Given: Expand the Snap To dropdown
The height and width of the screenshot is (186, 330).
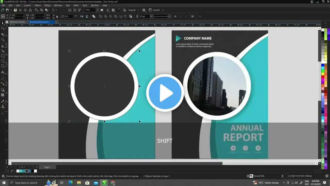Looking at the screenshot, I should pyautogui.click(x=138, y=10).
